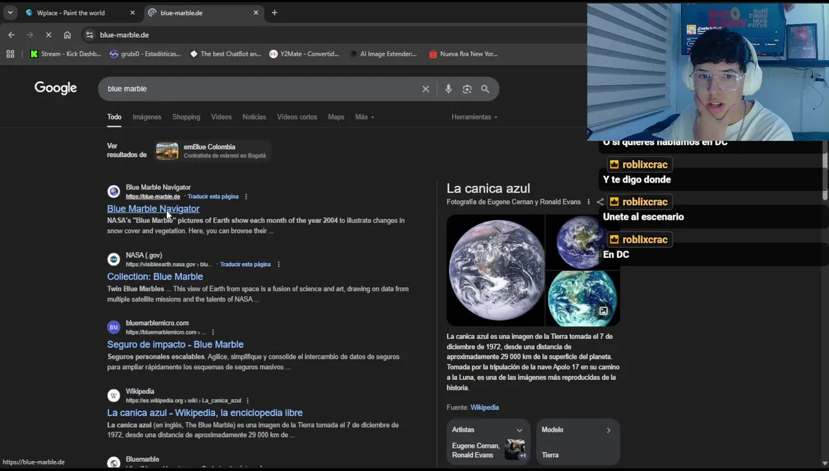Switch to Imágenes tab

click(x=147, y=117)
